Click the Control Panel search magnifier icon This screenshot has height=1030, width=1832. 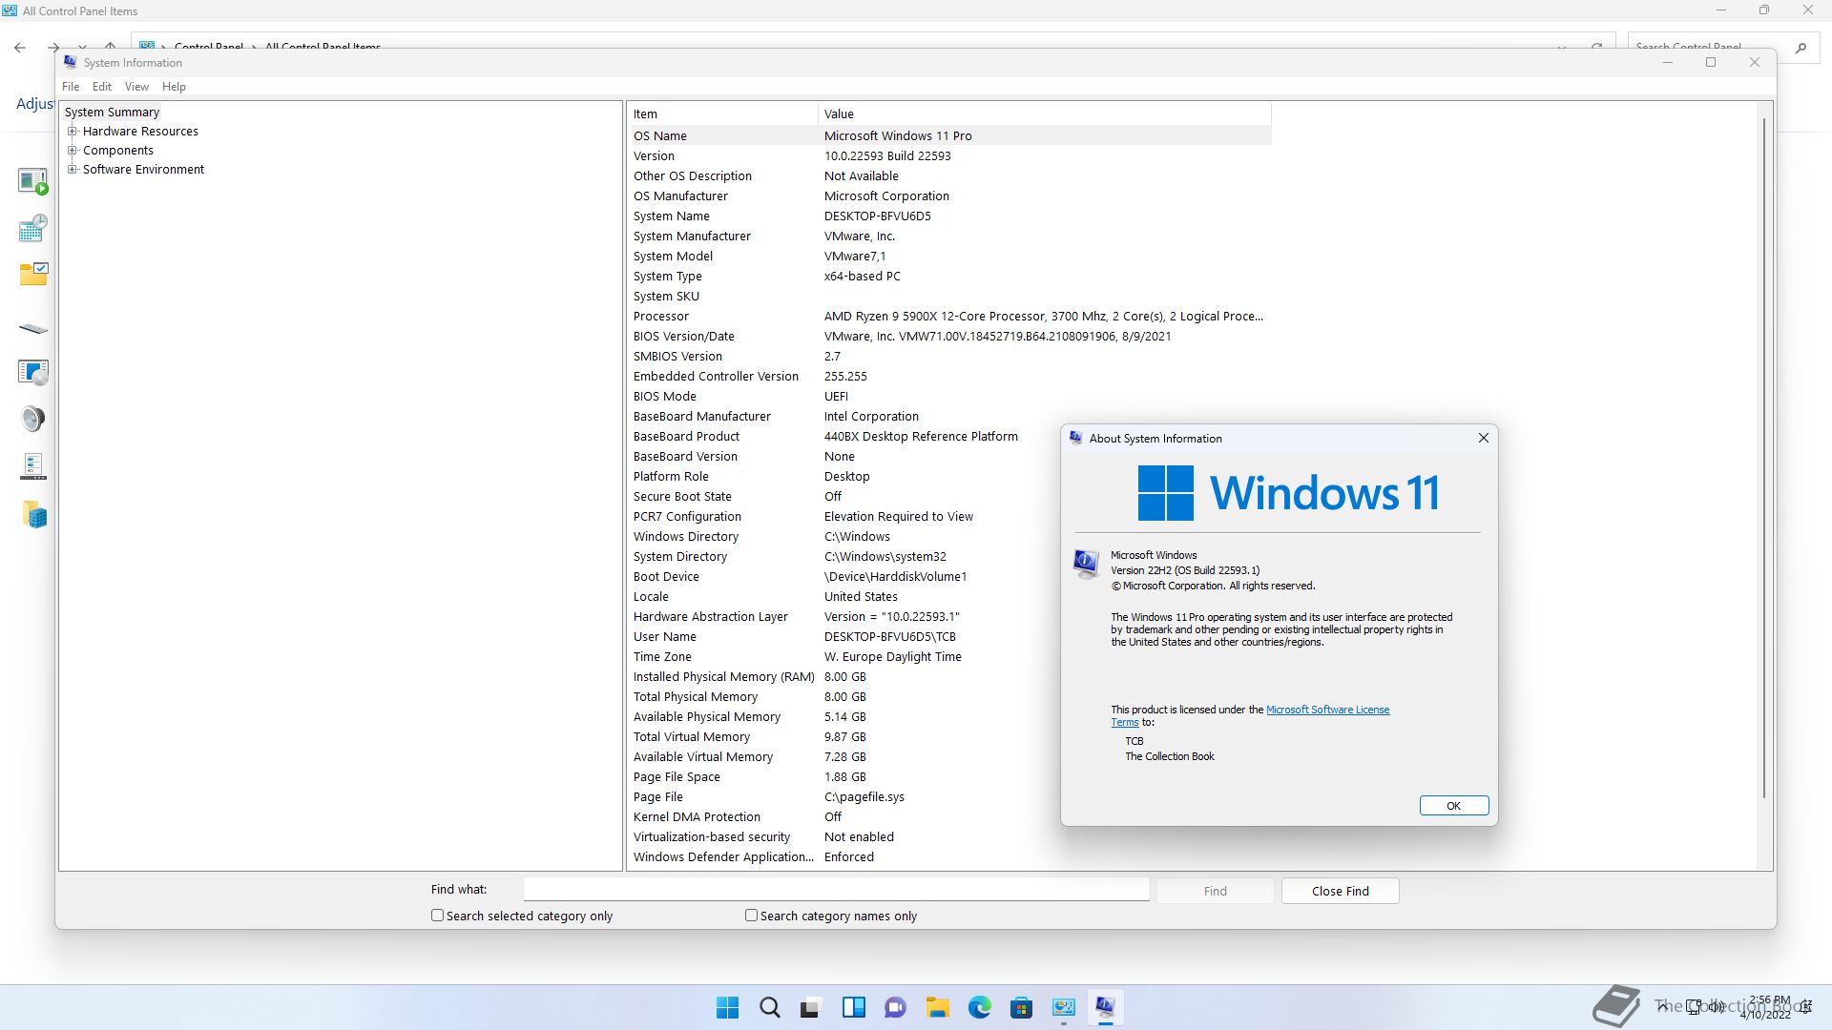(x=1801, y=47)
